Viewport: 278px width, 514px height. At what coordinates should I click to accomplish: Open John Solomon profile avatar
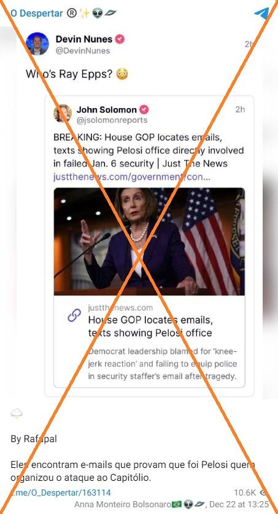tap(63, 114)
